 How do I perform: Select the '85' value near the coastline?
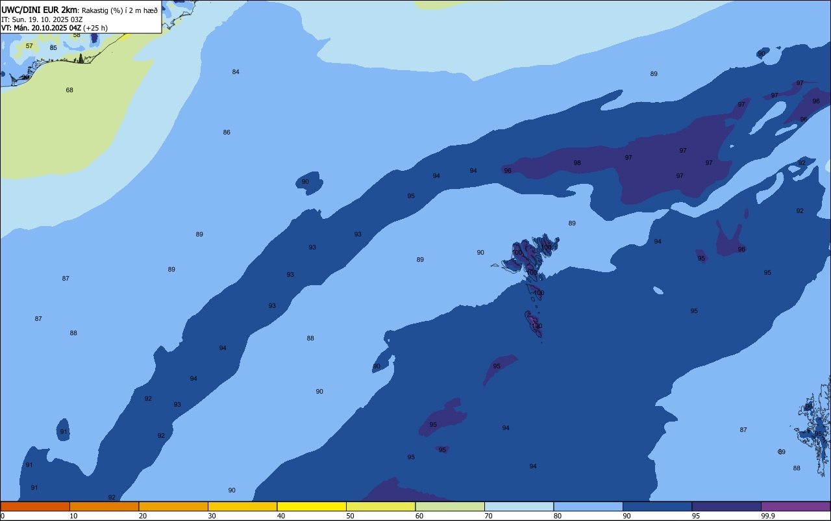pyautogui.click(x=53, y=48)
